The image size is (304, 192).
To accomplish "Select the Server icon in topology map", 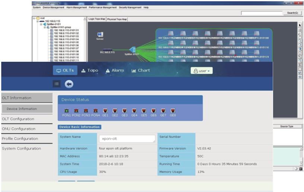I will tap(100, 35).
